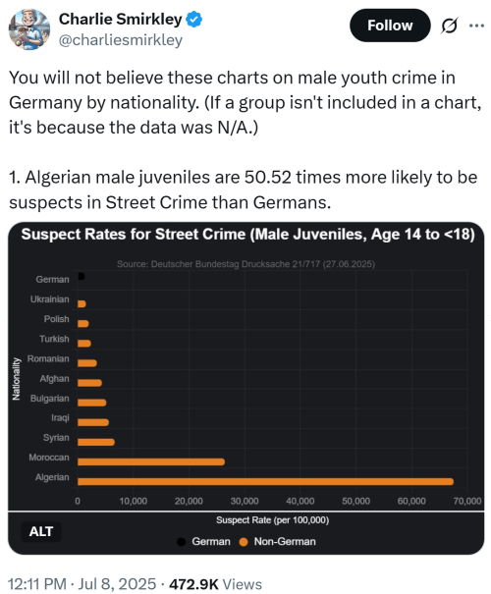
Task: Click the Moroccan bar in the chart
Action: point(151,461)
